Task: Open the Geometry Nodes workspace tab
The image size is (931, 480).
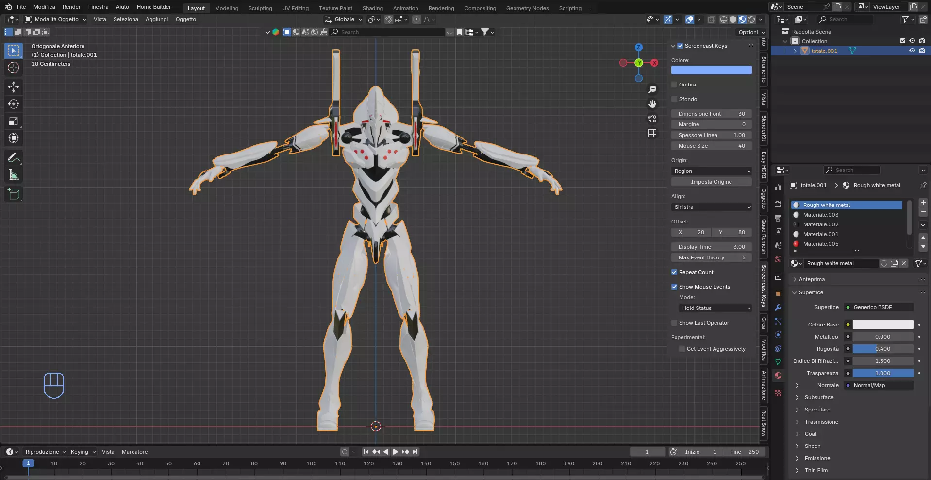Action: [527, 8]
